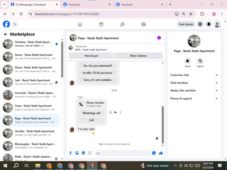Screen dimensions: 227x170
Task: Open Xavier 1beds 1bath Apartment chat
Action: tap(30, 57)
